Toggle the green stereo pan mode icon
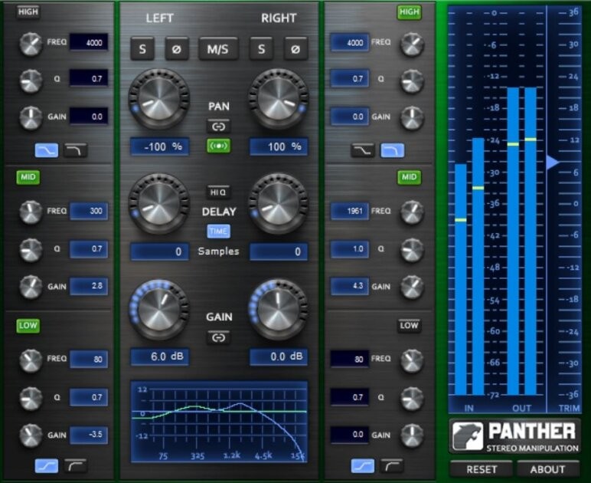The height and width of the screenshot is (483, 591). (219, 146)
